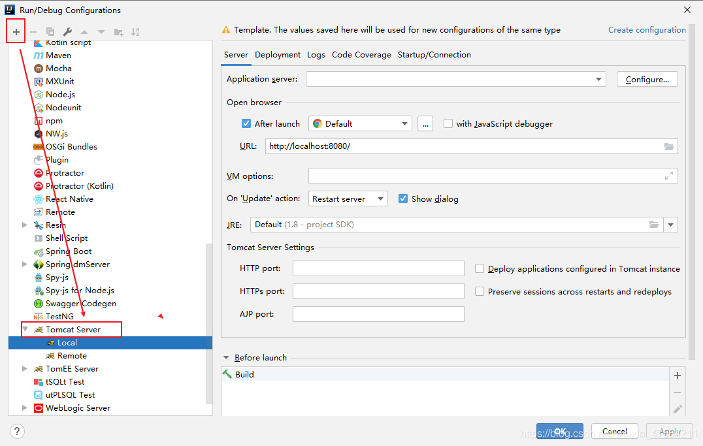Click the URL field browse folder icon
Viewport: 703px width, 446px height.
point(669,146)
